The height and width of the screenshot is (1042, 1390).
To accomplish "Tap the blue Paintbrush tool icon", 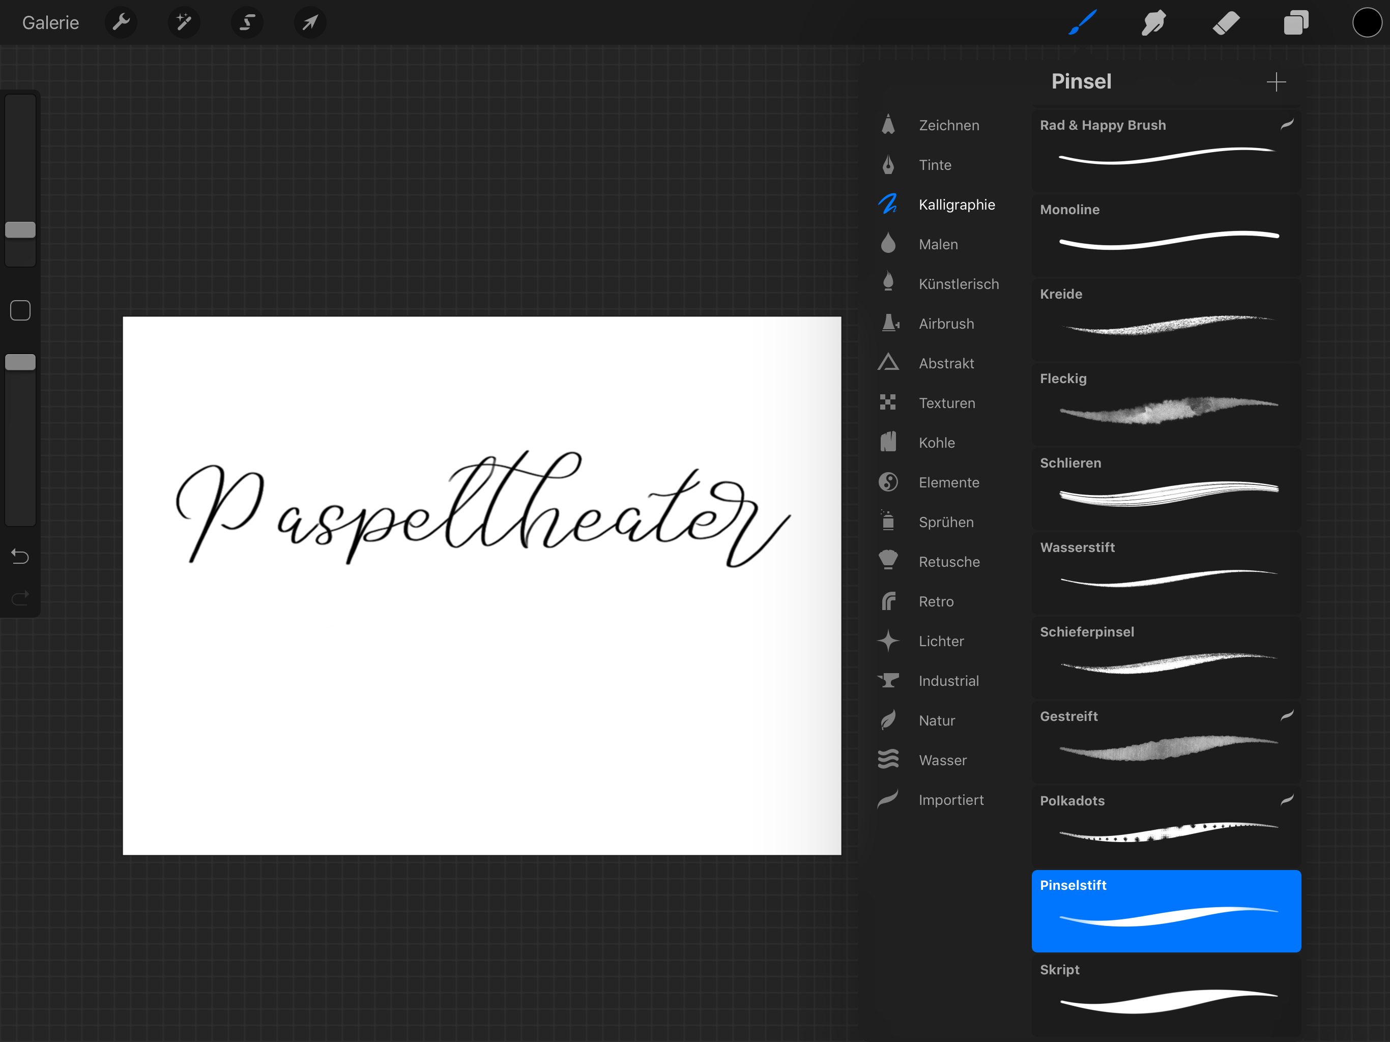I will [x=1083, y=22].
